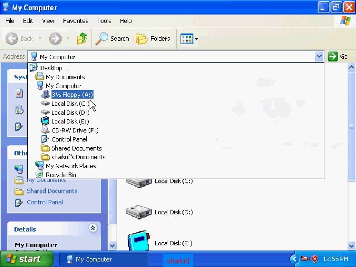356x267 pixels.
Task: Go up one folder level icon
Action: click(x=82, y=38)
